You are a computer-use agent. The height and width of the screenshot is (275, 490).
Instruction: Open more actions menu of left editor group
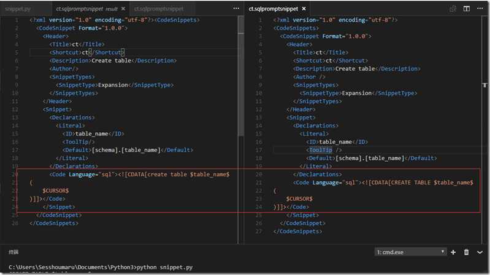tap(236, 9)
